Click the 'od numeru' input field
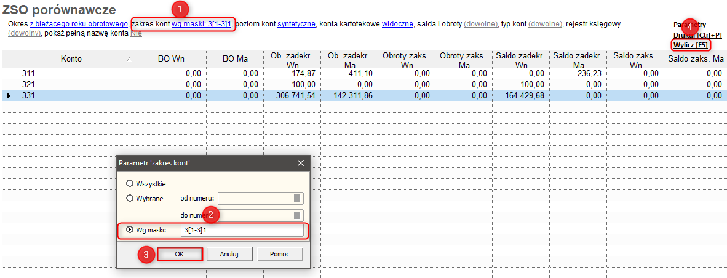The height and width of the screenshot is (278, 727). 261,198
